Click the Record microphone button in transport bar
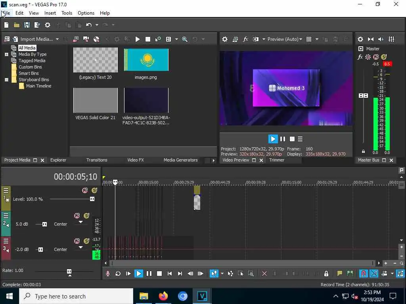406x304 pixels. [108, 274]
